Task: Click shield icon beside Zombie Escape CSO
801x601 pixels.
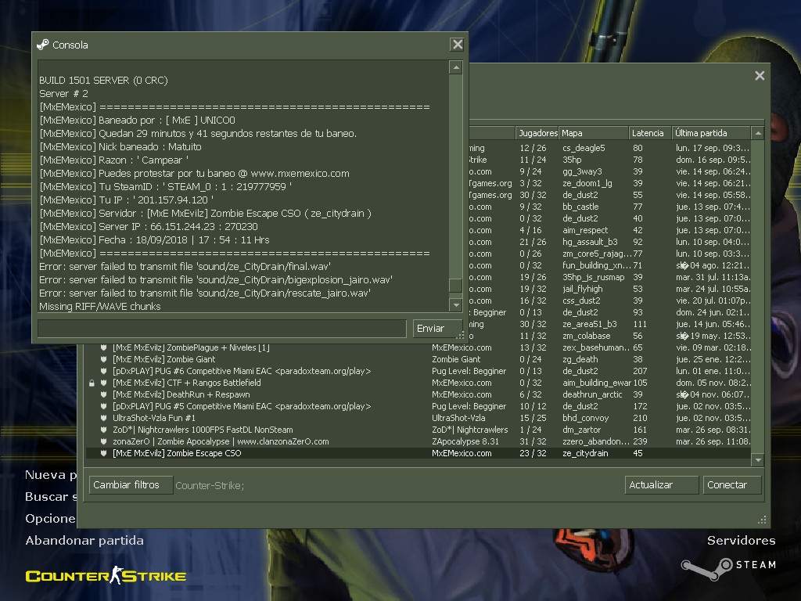Action: tap(104, 453)
